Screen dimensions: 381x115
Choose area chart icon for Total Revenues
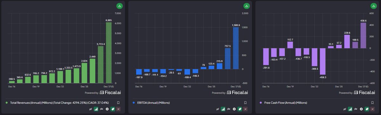click(x=102, y=109)
